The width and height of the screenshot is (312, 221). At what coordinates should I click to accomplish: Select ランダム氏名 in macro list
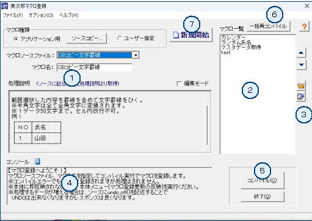pyautogui.click(x=236, y=42)
